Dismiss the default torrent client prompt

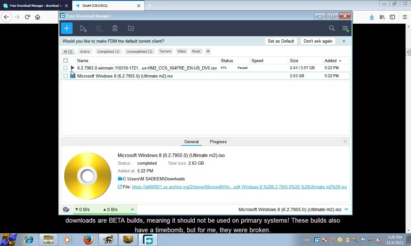[x=344, y=41]
